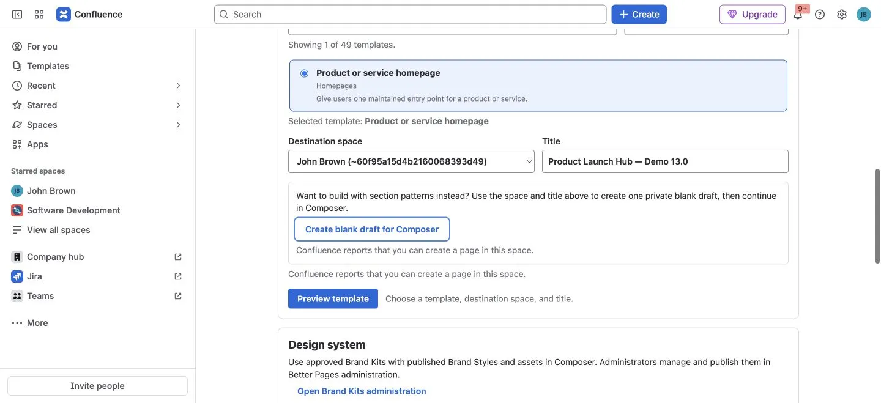Click the Title input field

(x=665, y=161)
